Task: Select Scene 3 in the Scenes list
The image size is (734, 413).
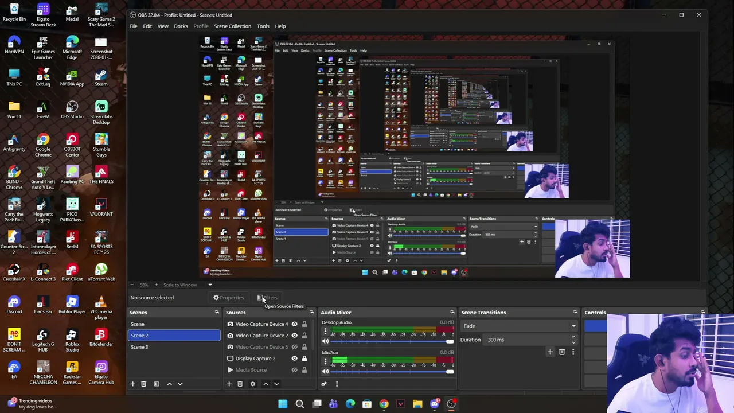Action: tap(174, 347)
